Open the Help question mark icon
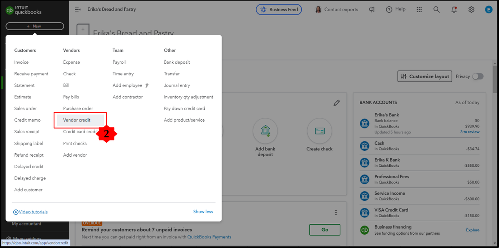Screen dimensions: 499x248 [x=389, y=10]
